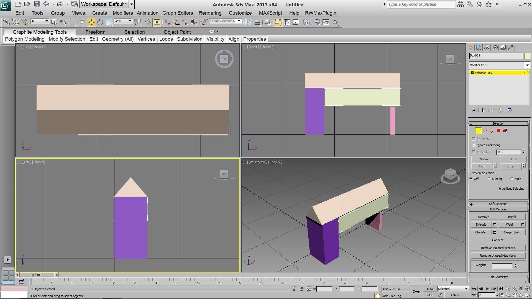Click the object color swatch beside Box001
This screenshot has width=532, height=299.
click(x=527, y=56)
